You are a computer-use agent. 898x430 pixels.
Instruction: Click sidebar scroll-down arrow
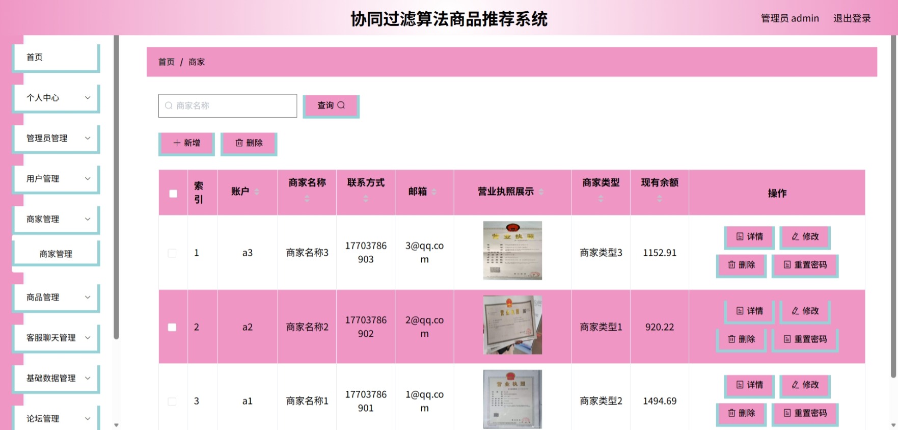click(116, 425)
